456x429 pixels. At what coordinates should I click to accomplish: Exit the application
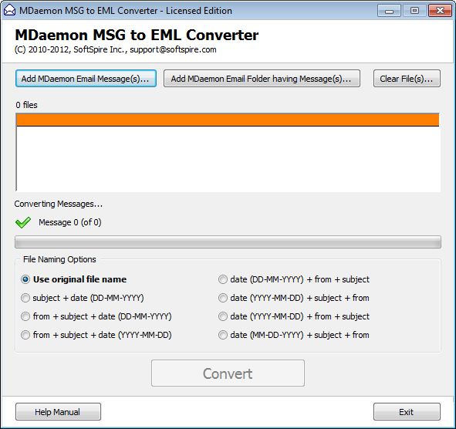(407, 412)
